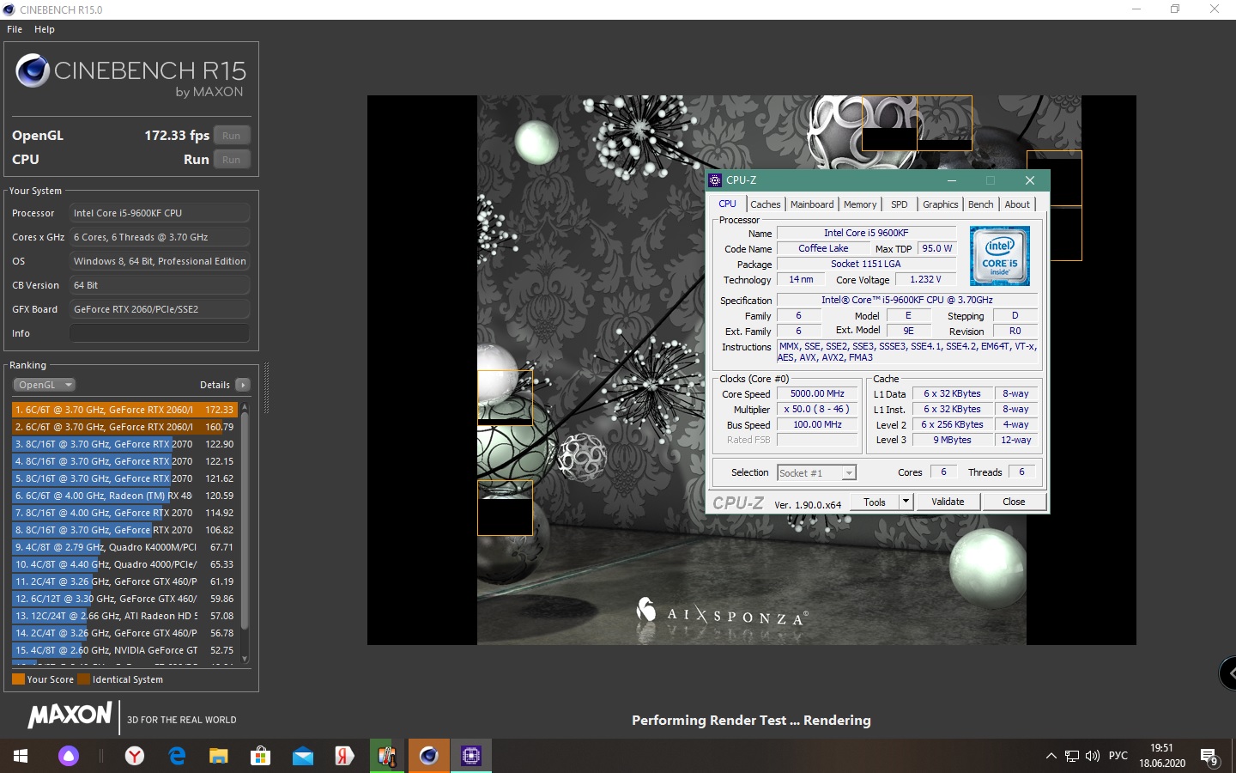Switch to the SPD tab in CPU-Z
The width and height of the screenshot is (1236, 773).
[899, 204]
